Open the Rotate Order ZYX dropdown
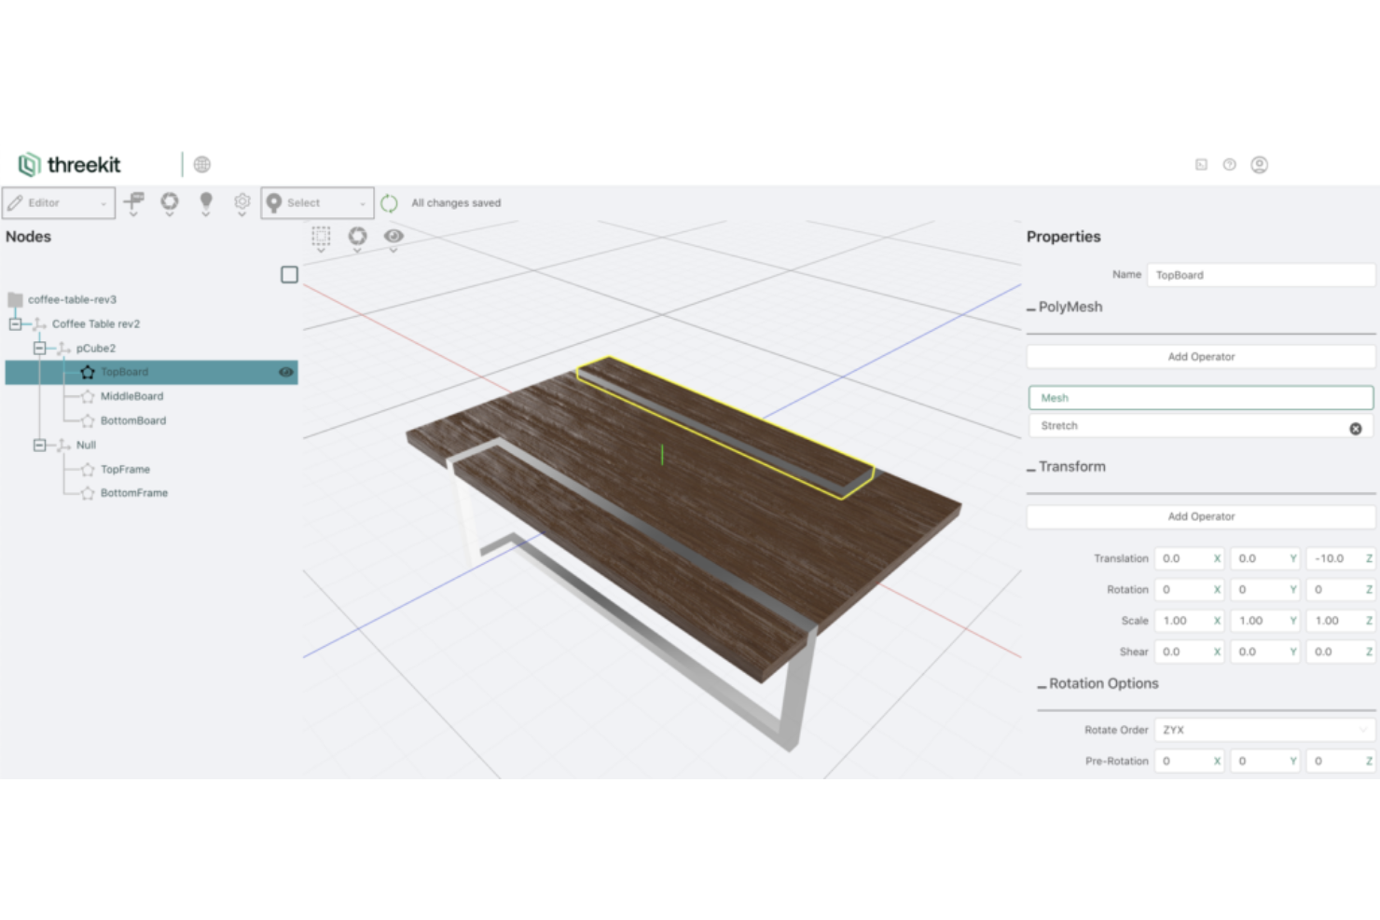Image resolution: width=1380 pixels, height=920 pixels. tap(1265, 730)
